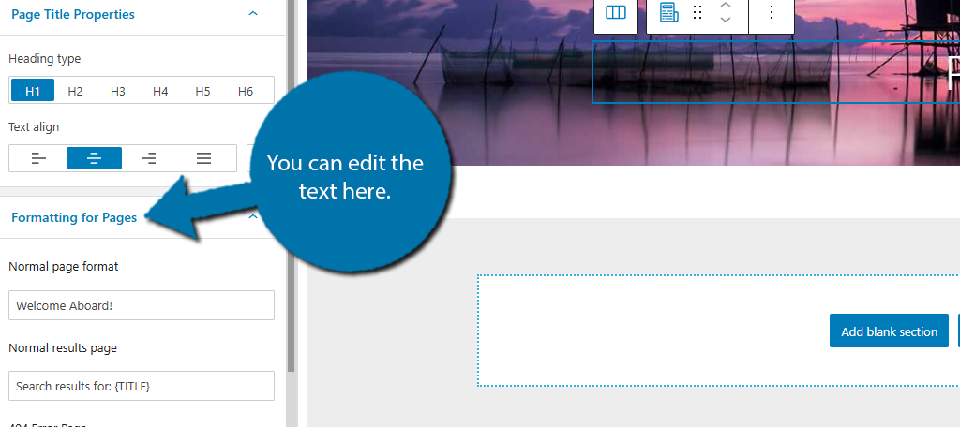Select the H1 heading type
This screenshot has height=427, width=960.
[x=33, y=91]
